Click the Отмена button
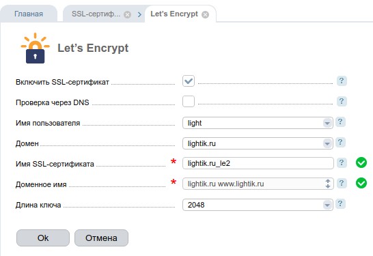The image size is (373, 256). pyautogui.click(x=101, y=238)
